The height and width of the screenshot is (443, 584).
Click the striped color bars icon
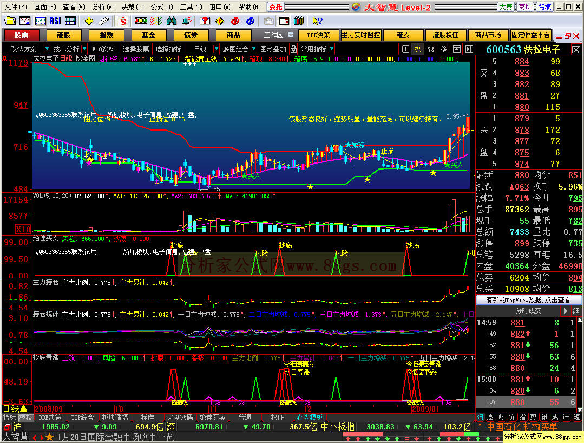156,21
